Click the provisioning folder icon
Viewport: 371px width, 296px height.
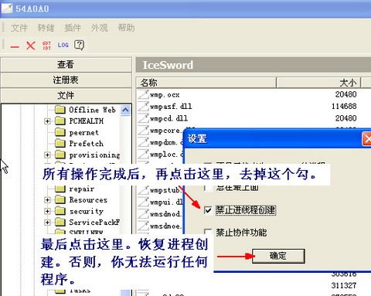60,155
